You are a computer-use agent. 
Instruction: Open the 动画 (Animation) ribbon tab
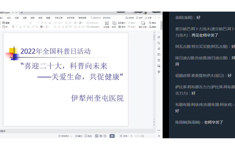coord(25,18)
